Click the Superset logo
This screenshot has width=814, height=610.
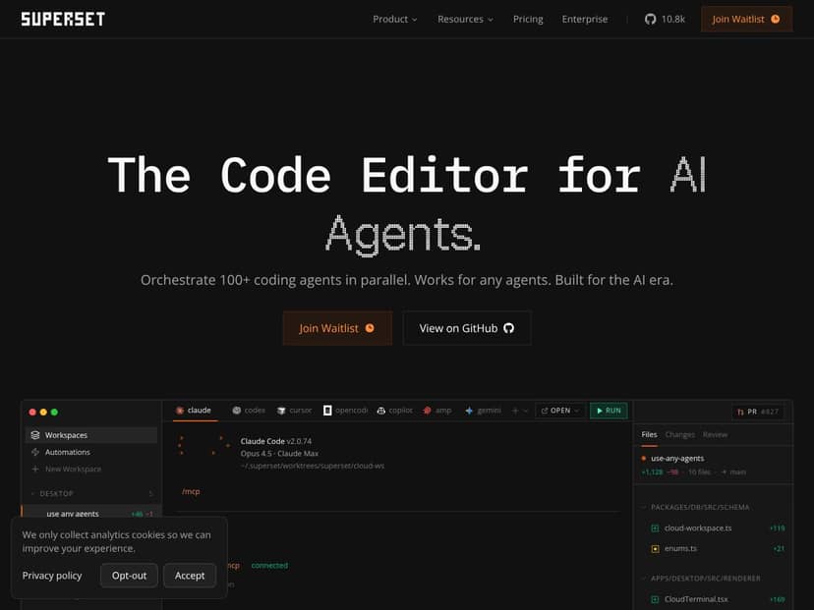[x=63, y=20]
